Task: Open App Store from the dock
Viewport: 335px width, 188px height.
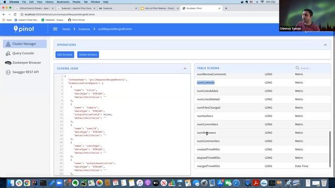Action: point(220,183)
